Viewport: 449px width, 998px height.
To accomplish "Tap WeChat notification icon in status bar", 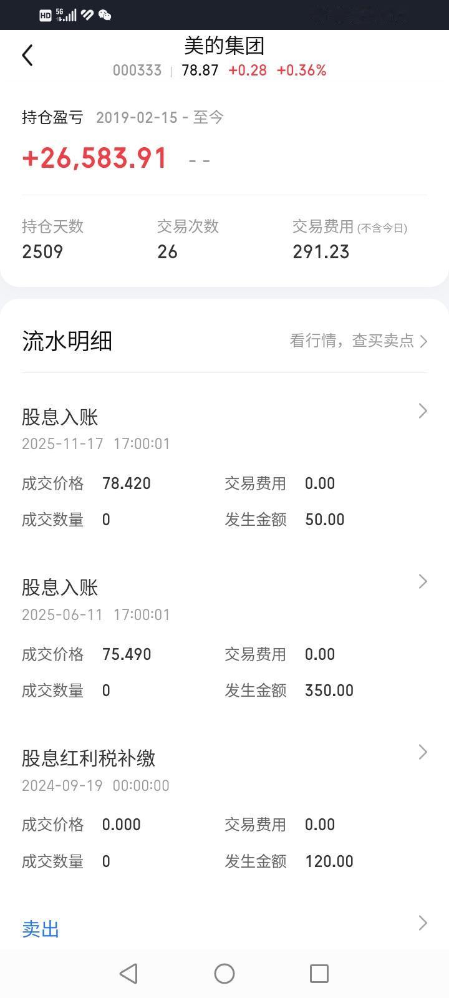I will point(105,15).
